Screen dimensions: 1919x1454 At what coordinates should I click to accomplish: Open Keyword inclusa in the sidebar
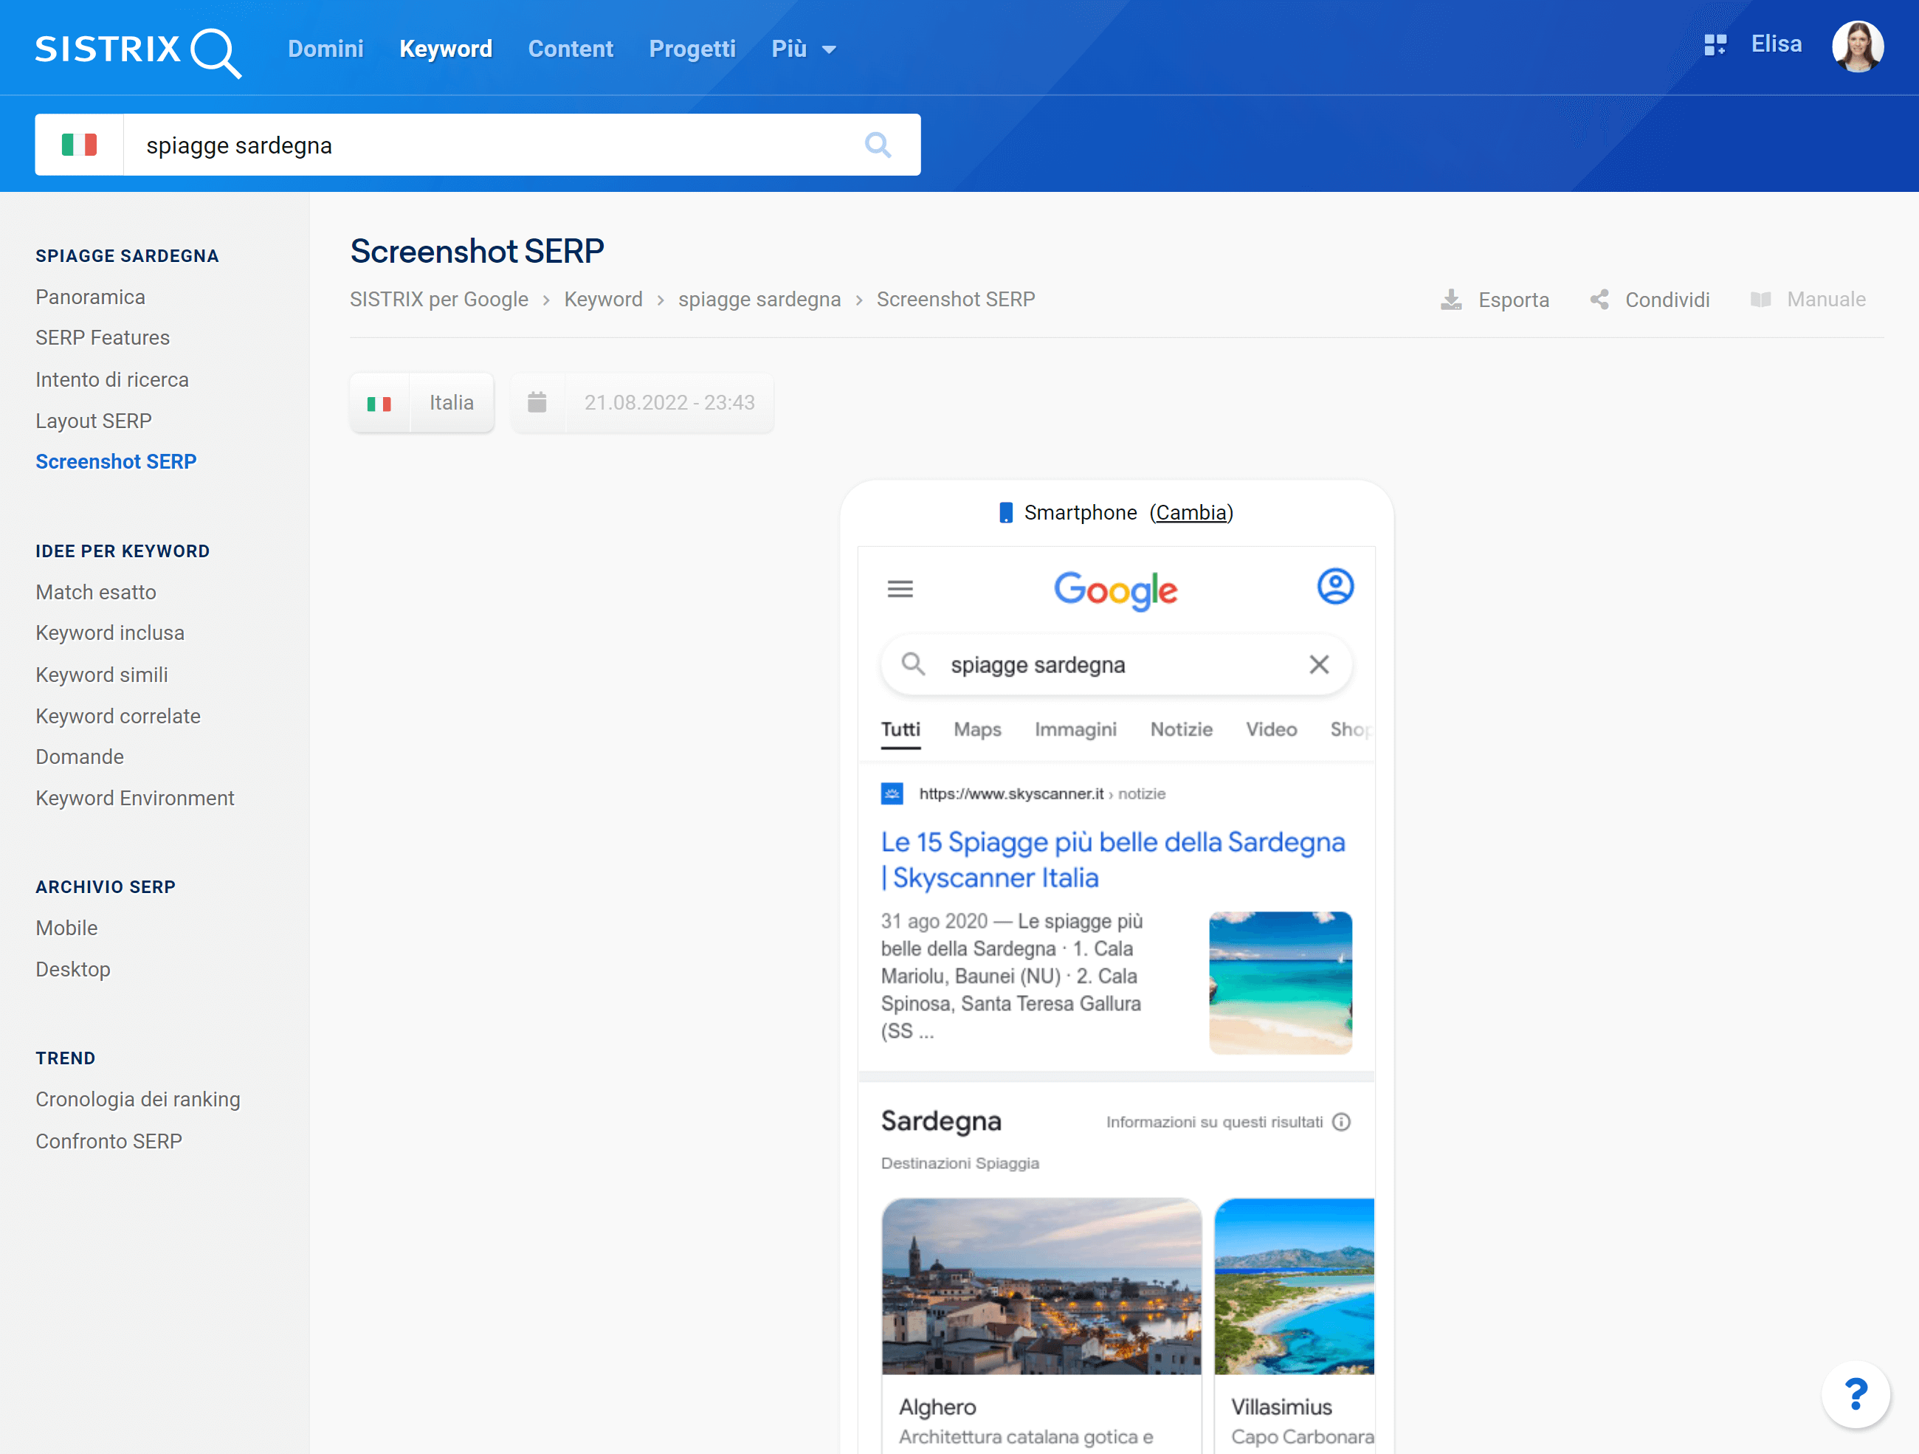coord(110,633)
